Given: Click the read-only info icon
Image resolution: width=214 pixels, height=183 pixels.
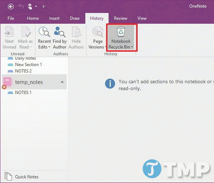Looking at the screenshot, I should [x=110, y=83].
